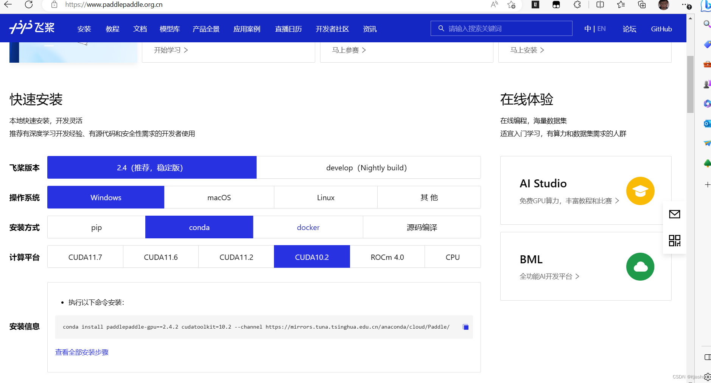Image resolution: width=711 pixels, height=383 pixels.
Task: Open 文档 nav menu
Action: [x=140, y=29]
